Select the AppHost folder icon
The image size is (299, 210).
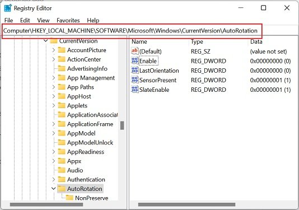pyautogui.click(x=62, y=96)
